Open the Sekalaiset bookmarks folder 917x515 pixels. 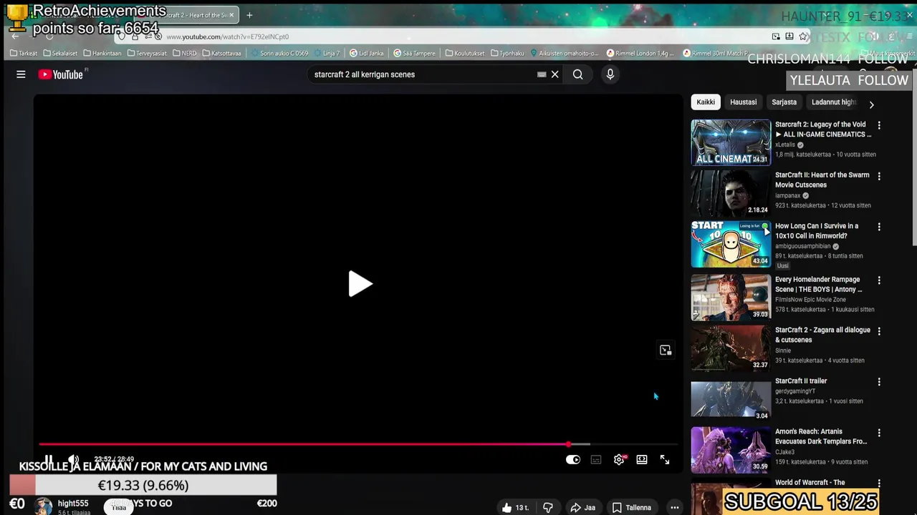point(60,53)
